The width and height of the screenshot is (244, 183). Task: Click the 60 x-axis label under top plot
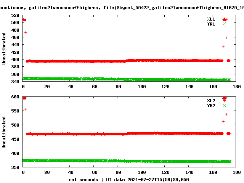[95, 87]
